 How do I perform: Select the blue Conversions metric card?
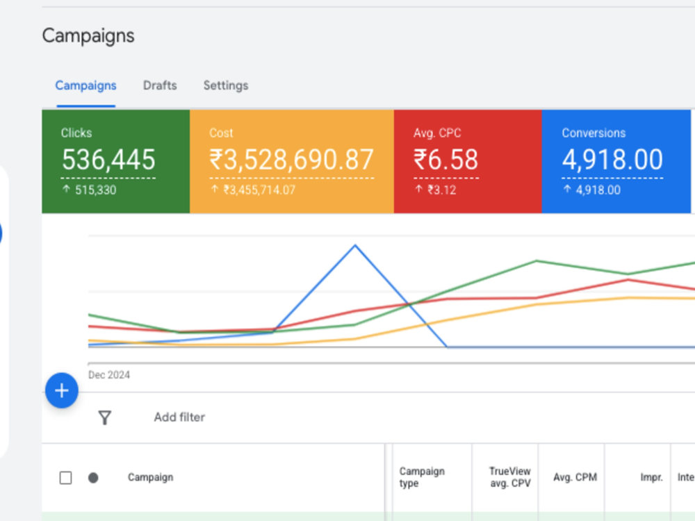[x=616, y=161]
